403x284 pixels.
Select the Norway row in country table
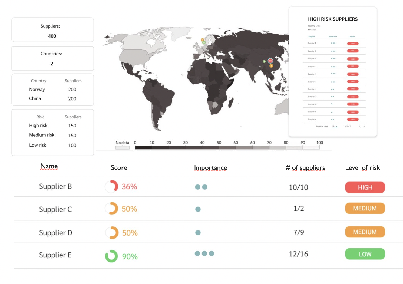pyautogui.click(x=52, y=90)
